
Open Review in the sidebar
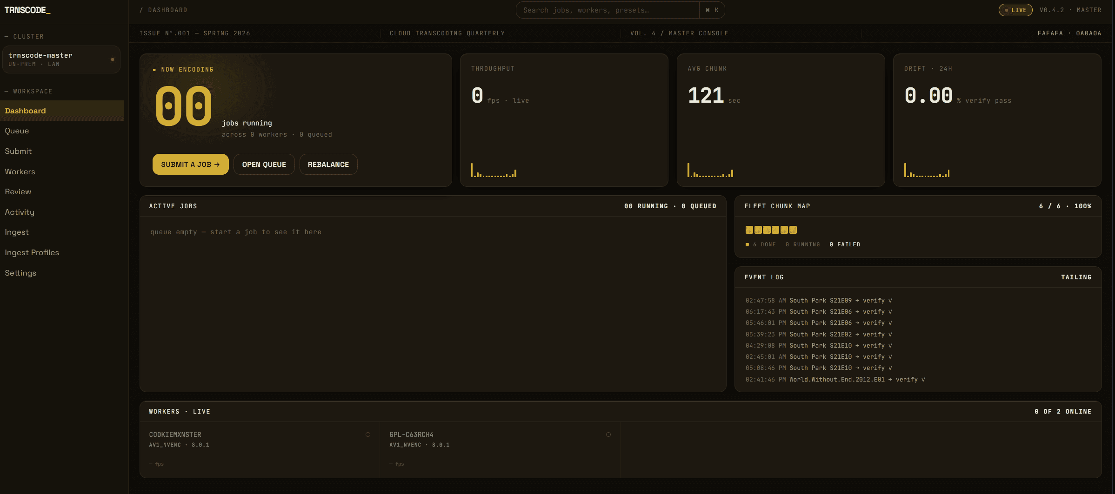(x=62, y=191)
